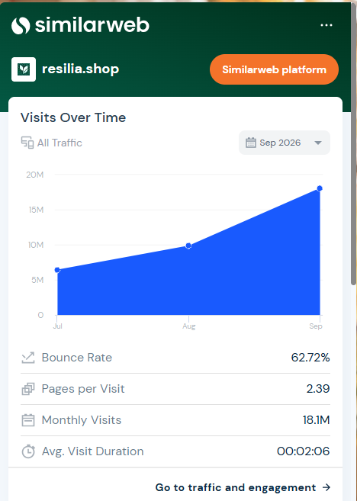Click the resilia.shop site favicon
Screen dimensions: 357x501
(24, 69)
